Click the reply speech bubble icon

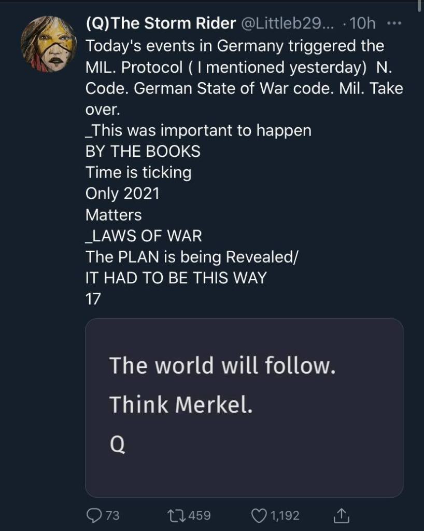point(94,515)
